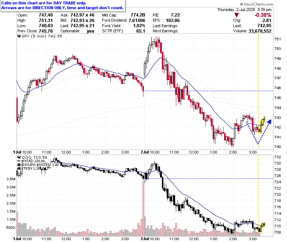Click the Low value 740.03
This screenshot has width=287, height=242.
[x=46, y=26]
